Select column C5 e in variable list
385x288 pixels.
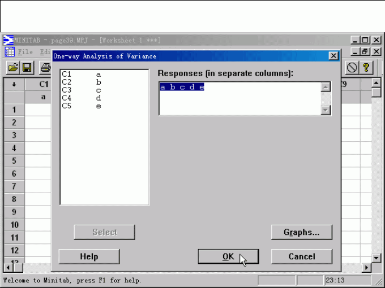[82, 106]
